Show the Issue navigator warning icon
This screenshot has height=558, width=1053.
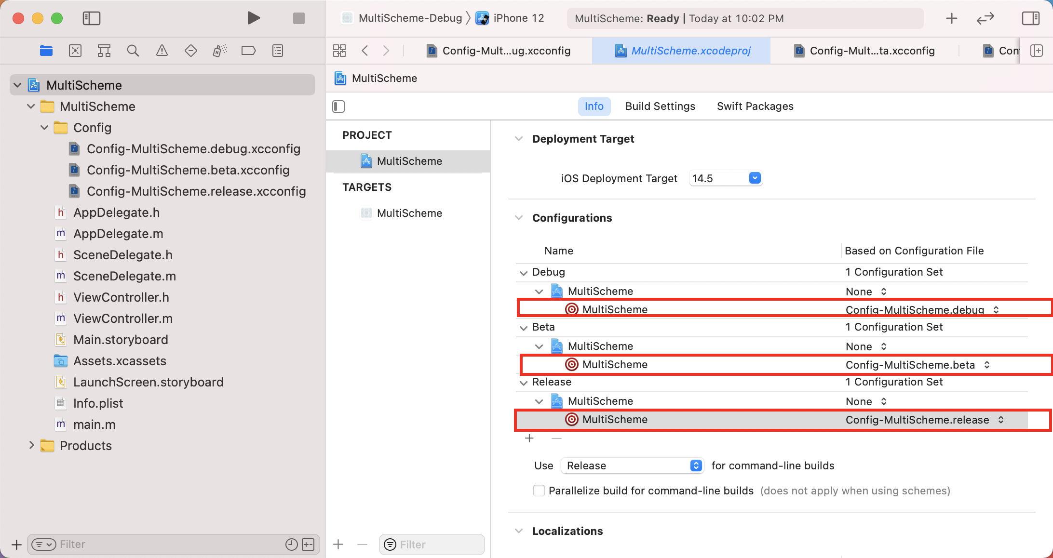coord(162,51)
